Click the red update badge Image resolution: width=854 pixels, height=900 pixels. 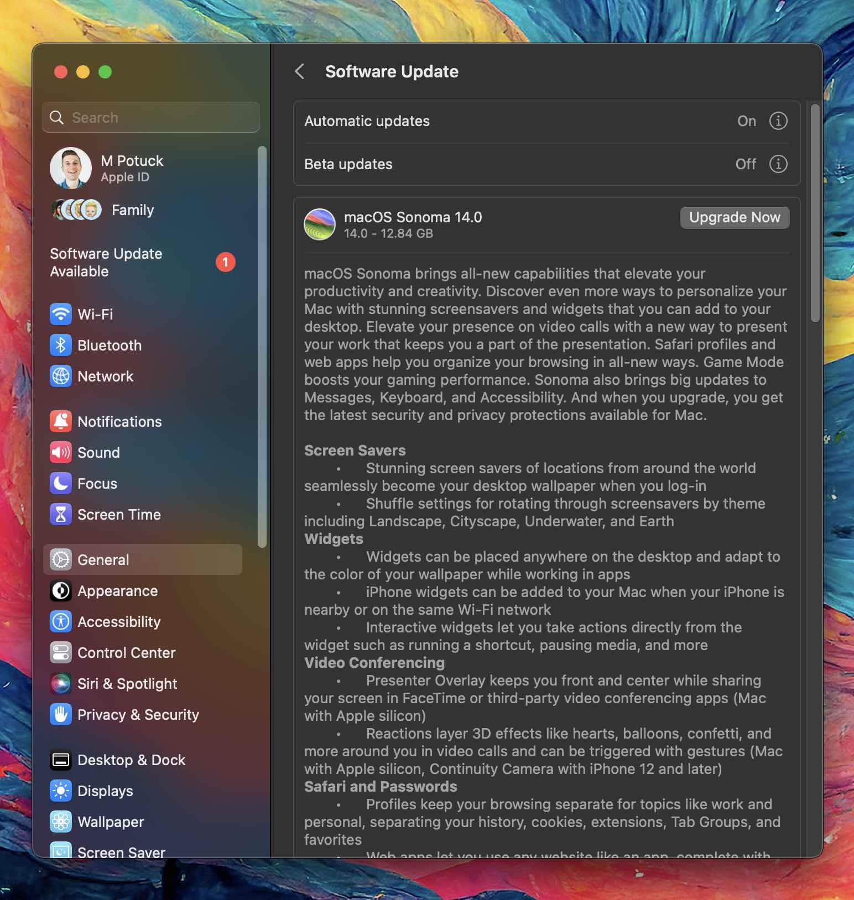pyautogui.click(x=225, y=262)
